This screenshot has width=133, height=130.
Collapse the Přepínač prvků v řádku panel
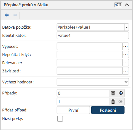[x=127, y=5]
